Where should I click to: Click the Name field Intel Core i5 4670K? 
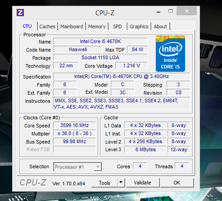pyautogui.click(x=100, y=41)
